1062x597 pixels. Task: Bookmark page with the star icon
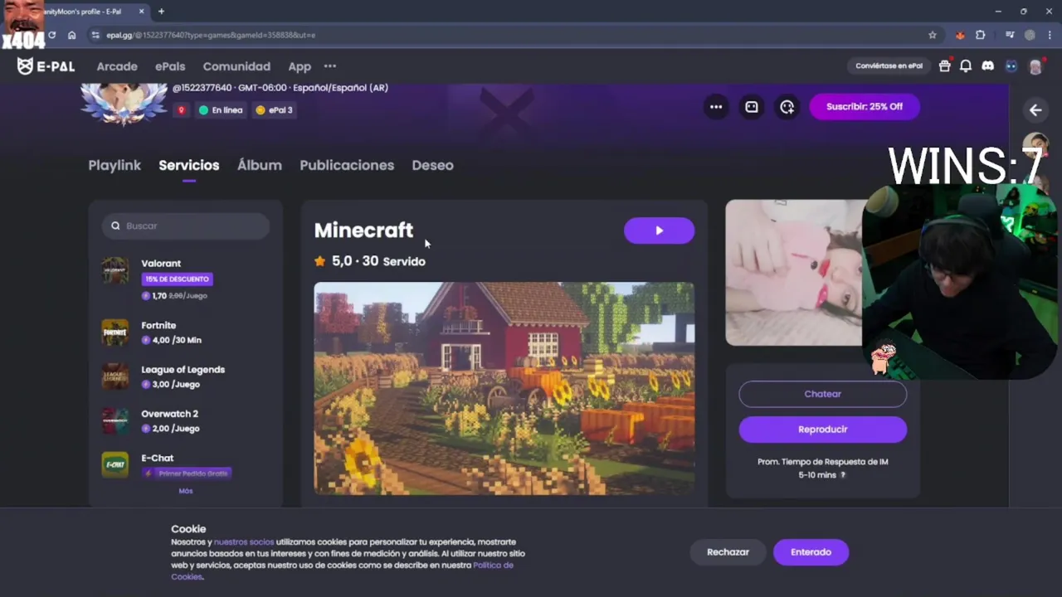[933, 35]
